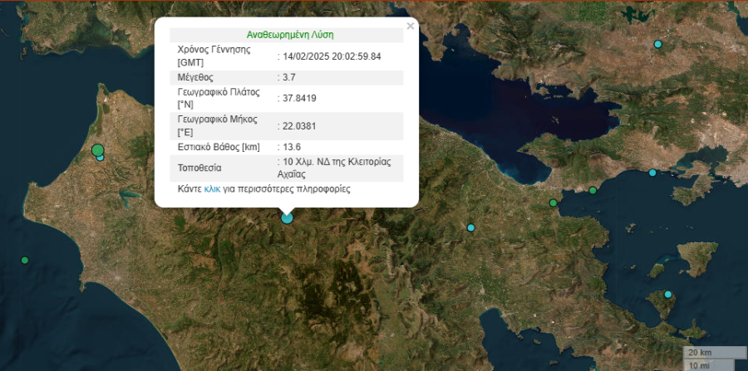Click the magnitude value 3.7
The height and width of the screenshot is (371, 748).
tap(289, 78)
